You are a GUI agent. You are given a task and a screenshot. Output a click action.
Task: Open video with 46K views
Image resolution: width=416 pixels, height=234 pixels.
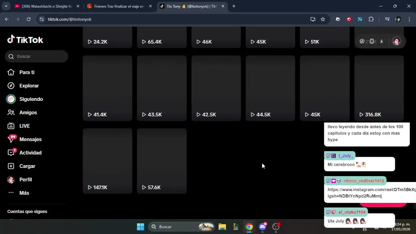[216, 37]
